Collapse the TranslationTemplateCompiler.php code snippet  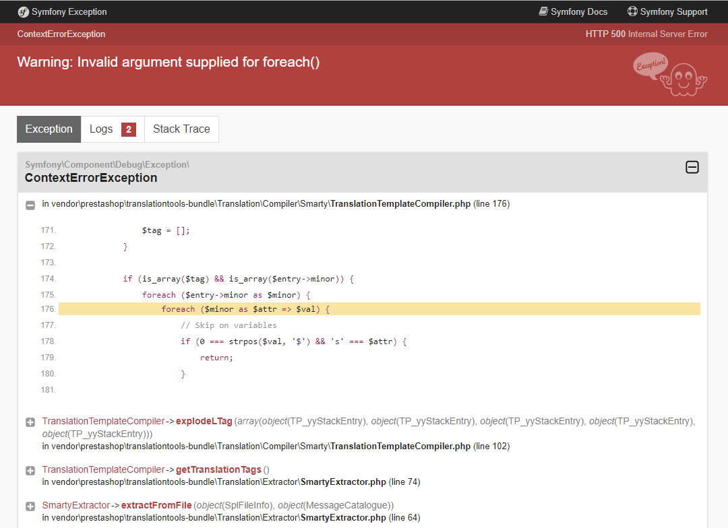(x=30, y=205)
